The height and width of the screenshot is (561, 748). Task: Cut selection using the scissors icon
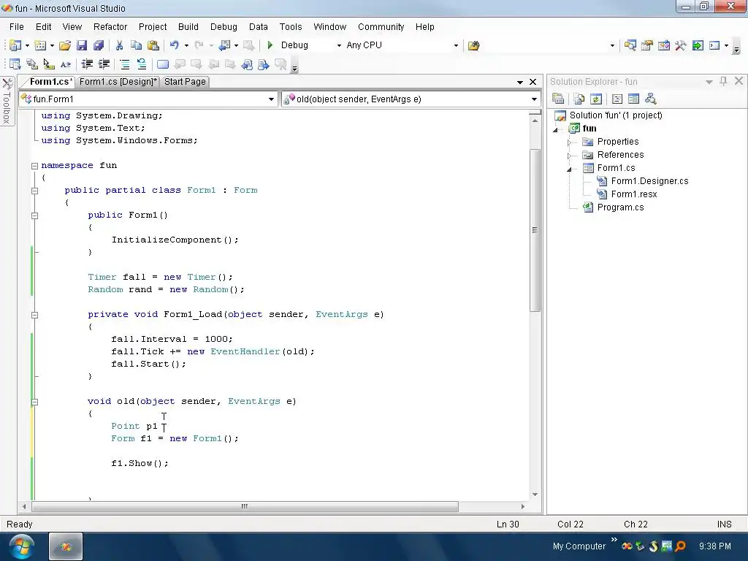pos(119,45)
